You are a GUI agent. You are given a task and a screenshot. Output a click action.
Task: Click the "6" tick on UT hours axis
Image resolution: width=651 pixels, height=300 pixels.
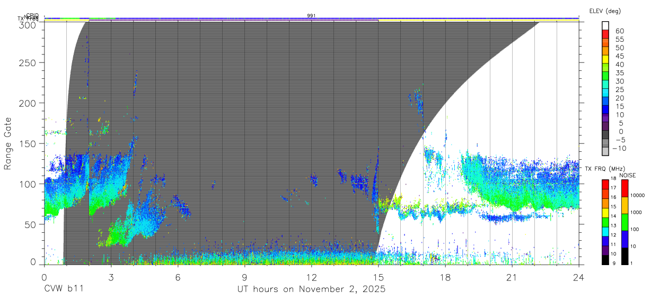178,277
